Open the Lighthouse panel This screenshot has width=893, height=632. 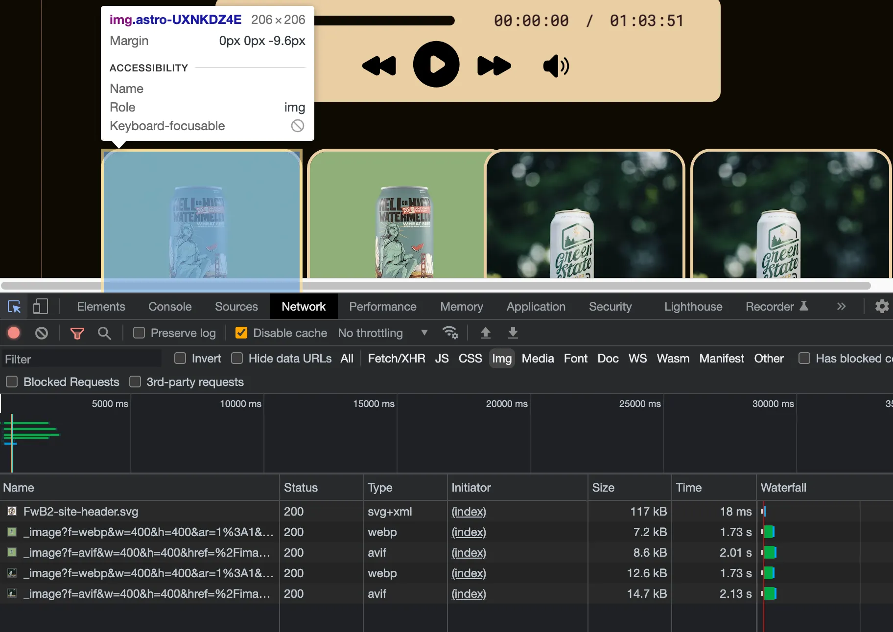[693, 307]
